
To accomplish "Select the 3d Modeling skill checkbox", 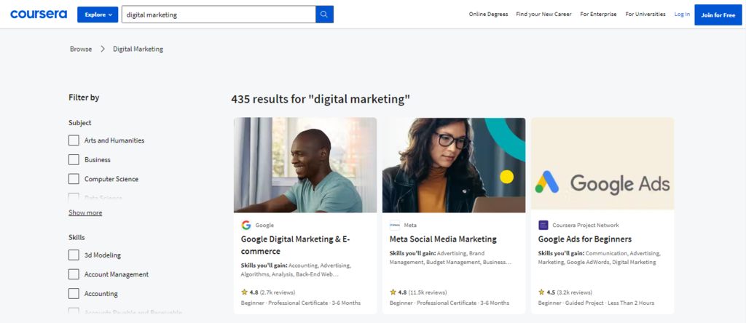I will 74,255.
